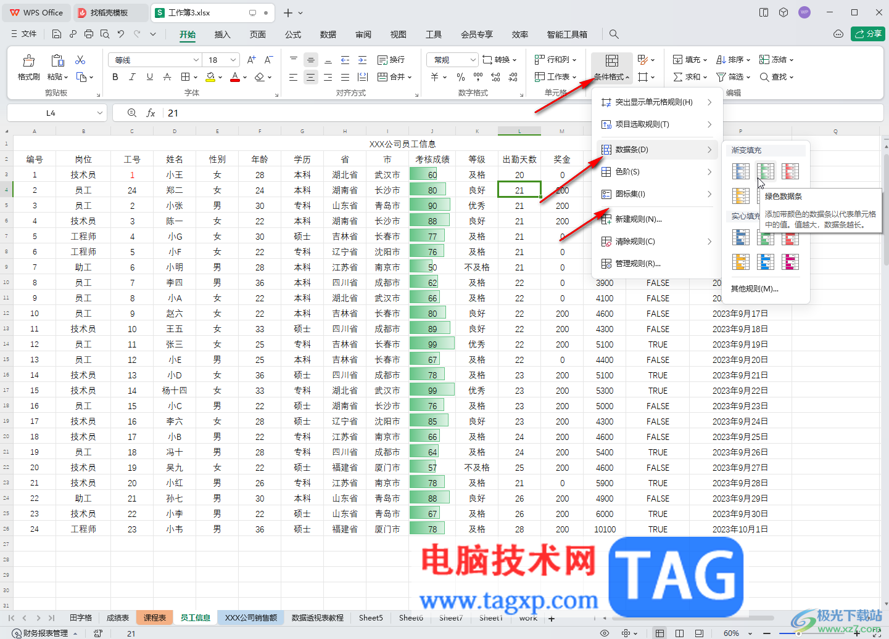Open the 课程表 sheet tab
This screenshot has height=639, width=889.
click(155, 617)
